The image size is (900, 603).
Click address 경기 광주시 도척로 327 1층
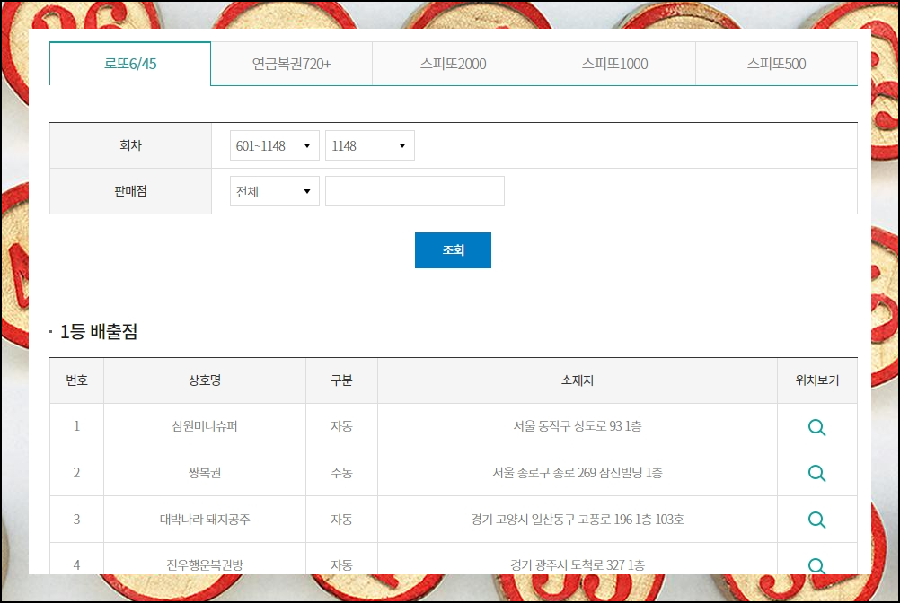(x=578, y=565)
